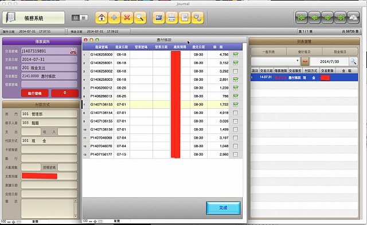Click the red button showing 0
The image size is (367, 225).
coord(65,93)
